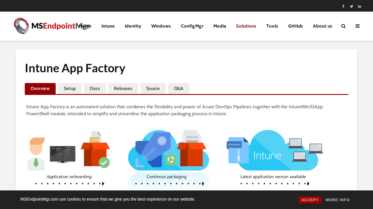Click the cookie notice message text
Screen dimensions: 373x209
108,199
